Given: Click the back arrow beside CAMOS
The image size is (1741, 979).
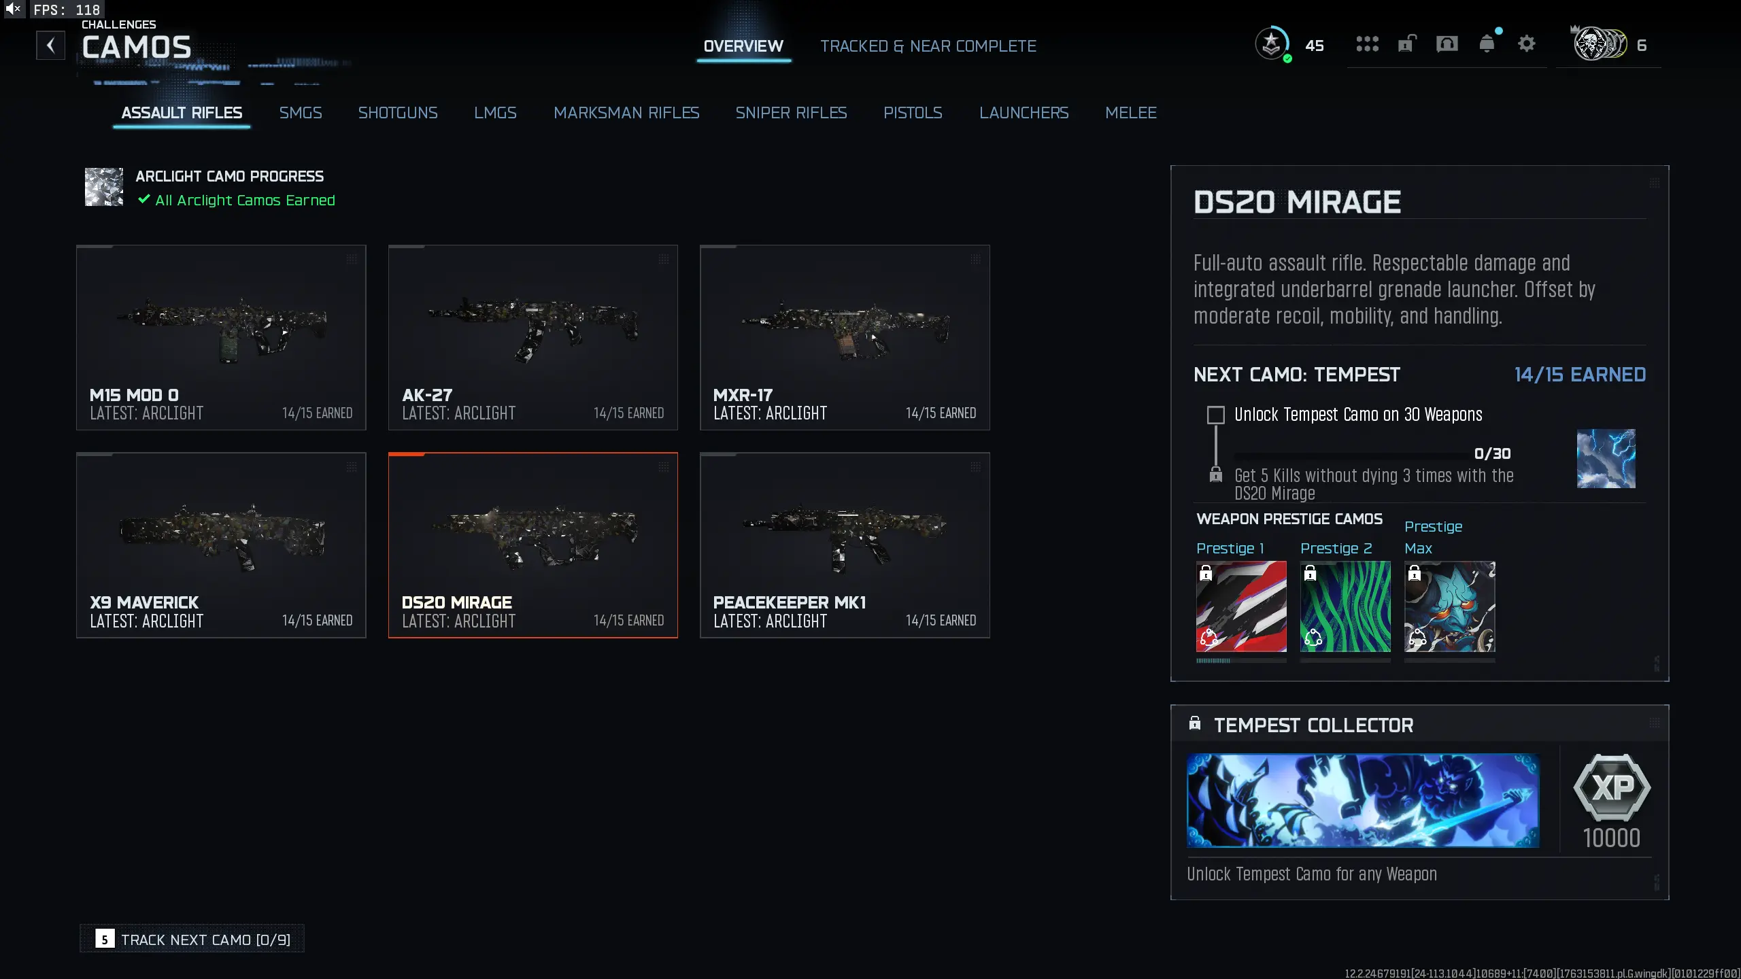Looking at the screenshot, I should tap(51, 45).
